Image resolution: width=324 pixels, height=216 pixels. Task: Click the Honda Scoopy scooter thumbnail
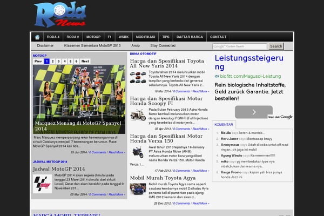(138, 115)
